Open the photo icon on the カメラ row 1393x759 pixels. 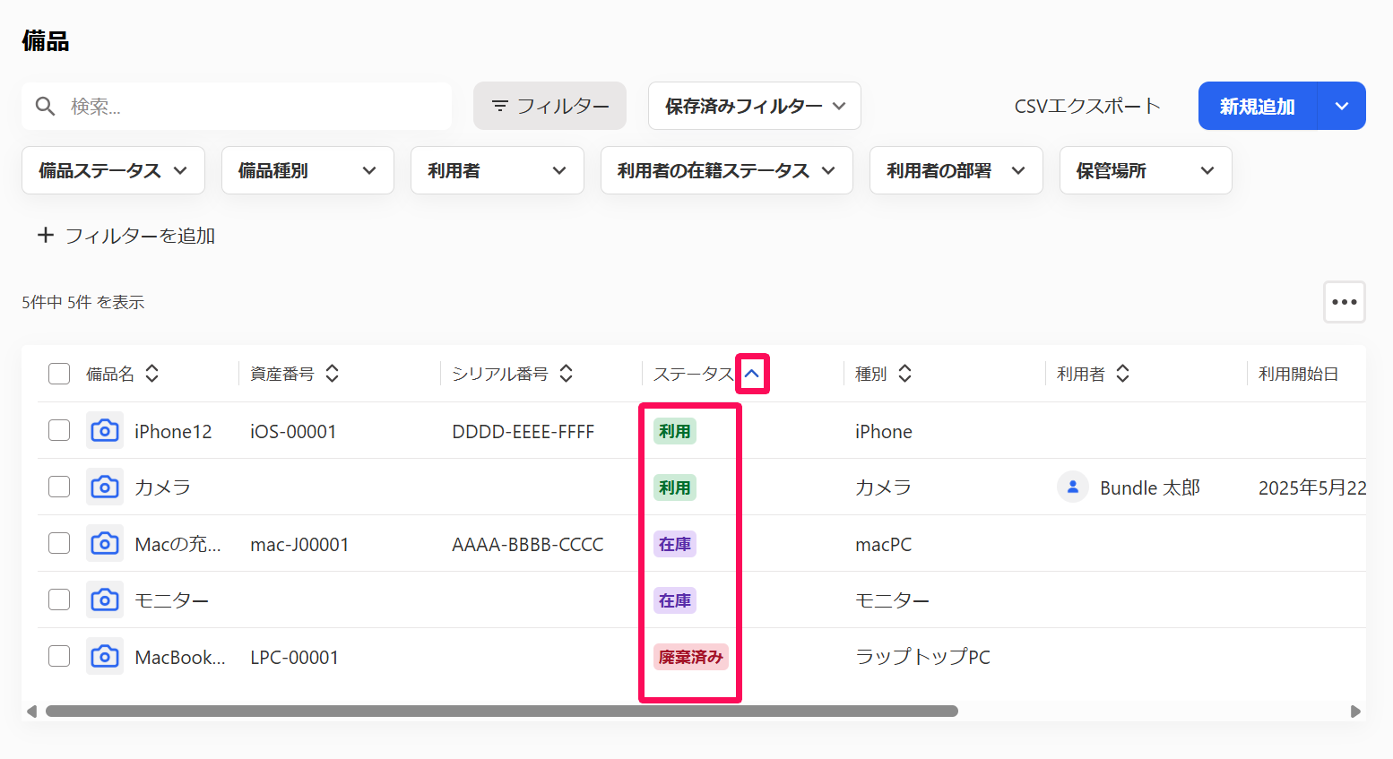[105, 487]
